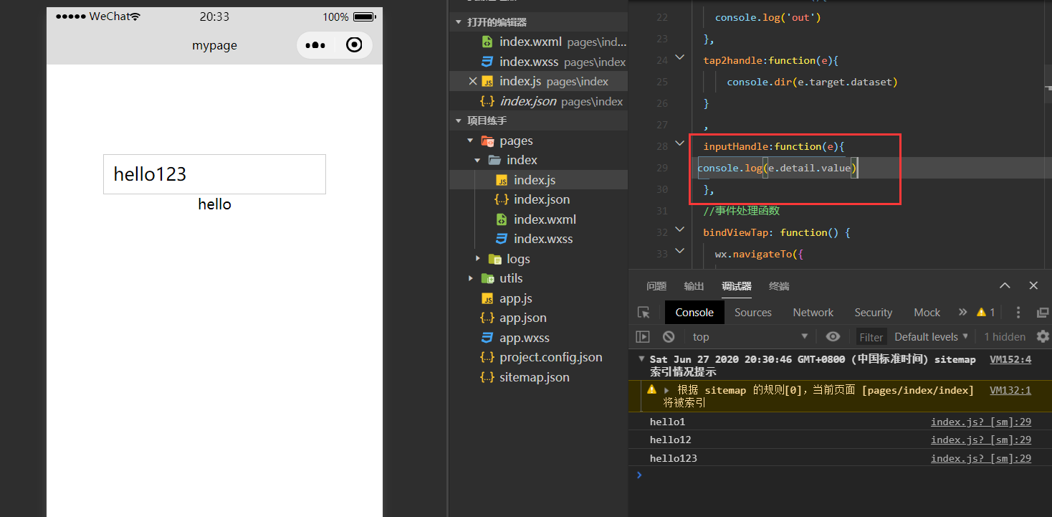Open console settings gear

1043,336
